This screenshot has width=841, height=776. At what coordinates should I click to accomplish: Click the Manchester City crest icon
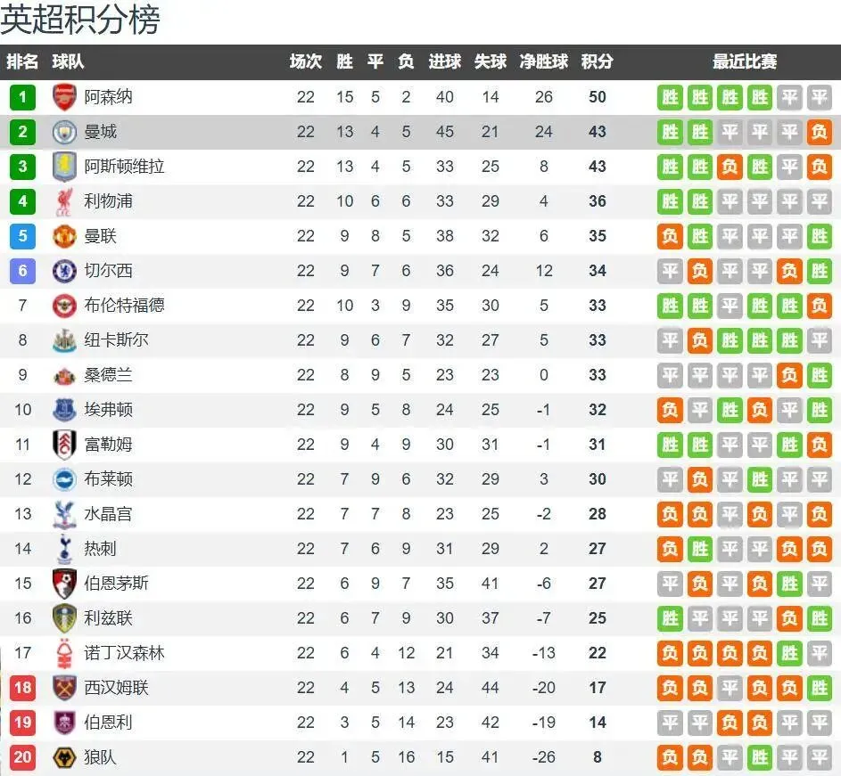click(64, 132)
